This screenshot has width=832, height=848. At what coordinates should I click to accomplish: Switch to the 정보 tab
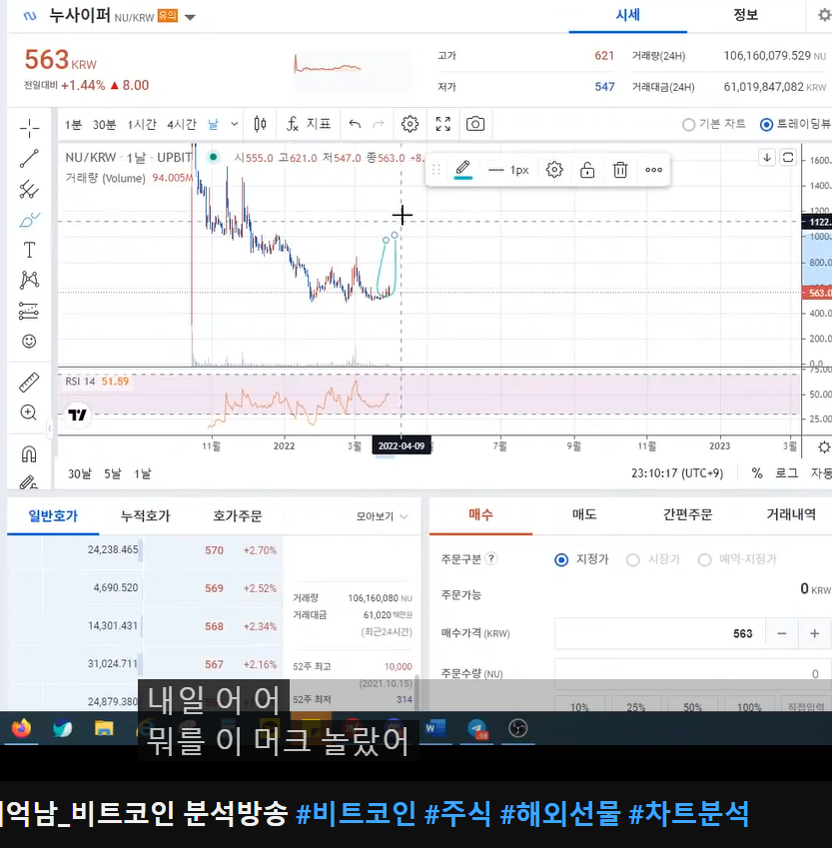pos(745,15)
